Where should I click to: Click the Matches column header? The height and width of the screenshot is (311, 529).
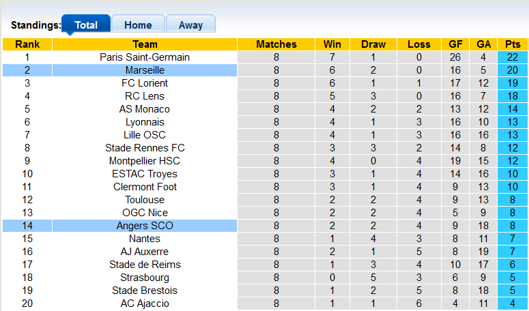pyautogui.click(x=276, y=44)
